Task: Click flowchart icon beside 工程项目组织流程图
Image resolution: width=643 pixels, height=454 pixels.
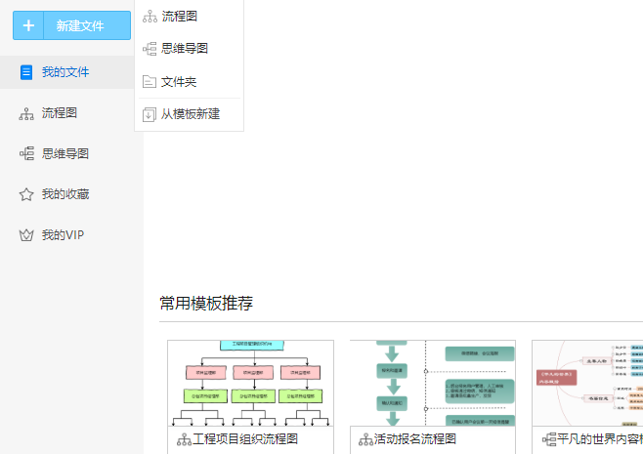Action: pos(184,439)
